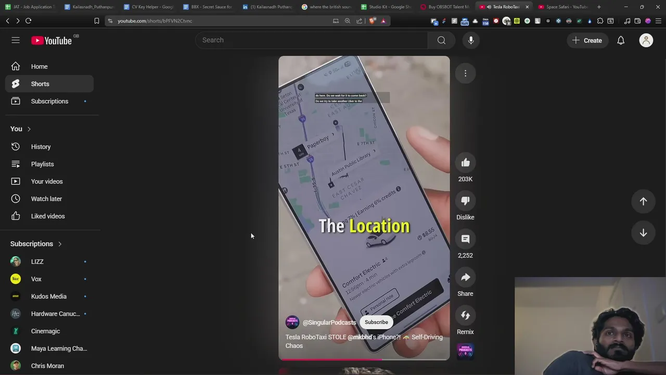This screenshot has width=666, height=375.
Task: Go to previous Short with up arrow
Action: click(643, 202)
